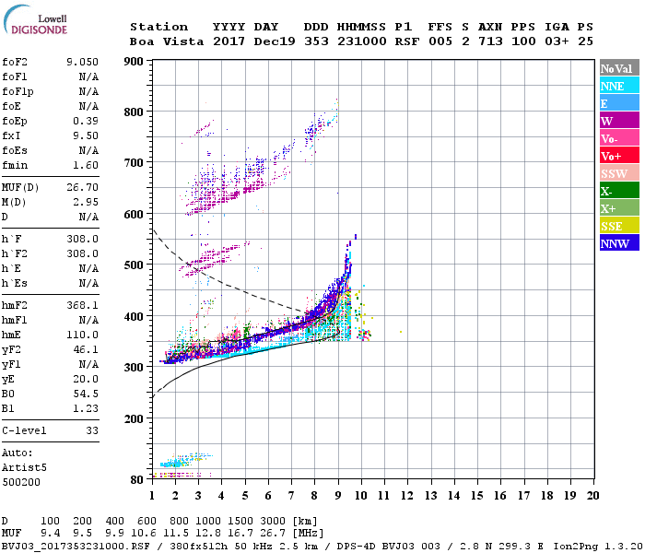
Task: Click the fxI value 9.50
Action: coord(86,135)
